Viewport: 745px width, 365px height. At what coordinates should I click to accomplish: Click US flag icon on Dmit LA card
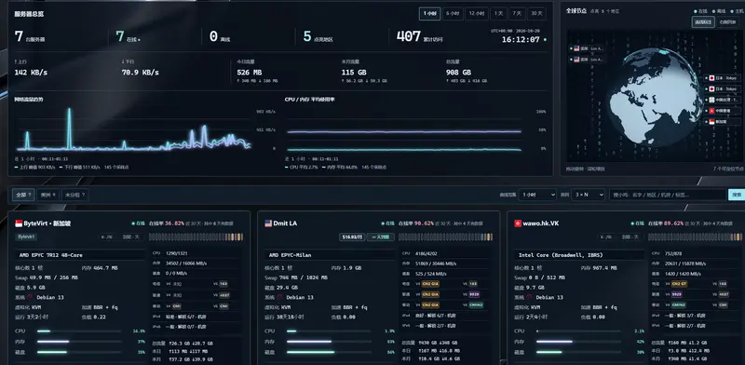click(x=268, y=223)
